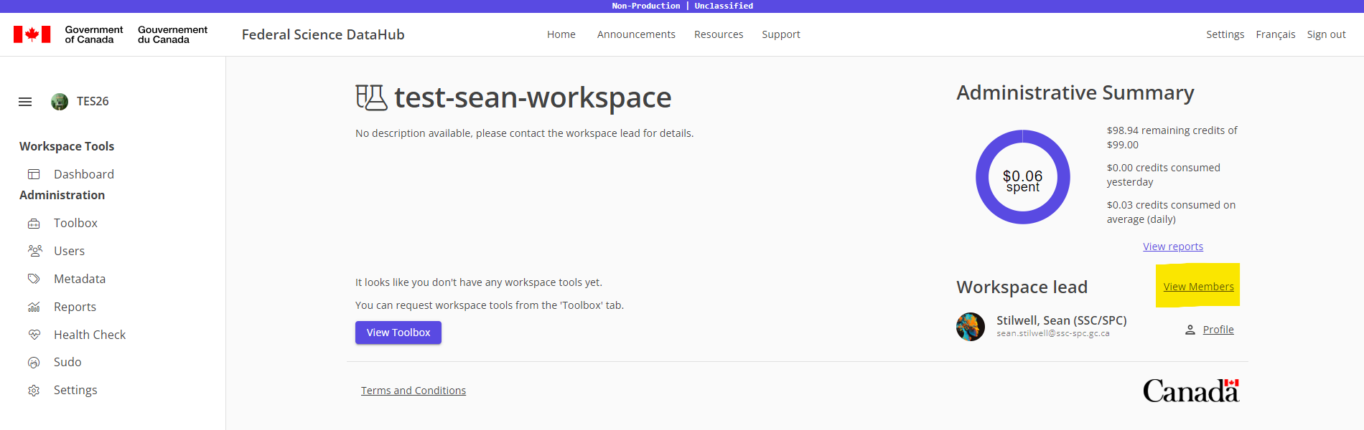
Task: Select the Sudo icon in sidebar
Action: [x=34, y=363]
